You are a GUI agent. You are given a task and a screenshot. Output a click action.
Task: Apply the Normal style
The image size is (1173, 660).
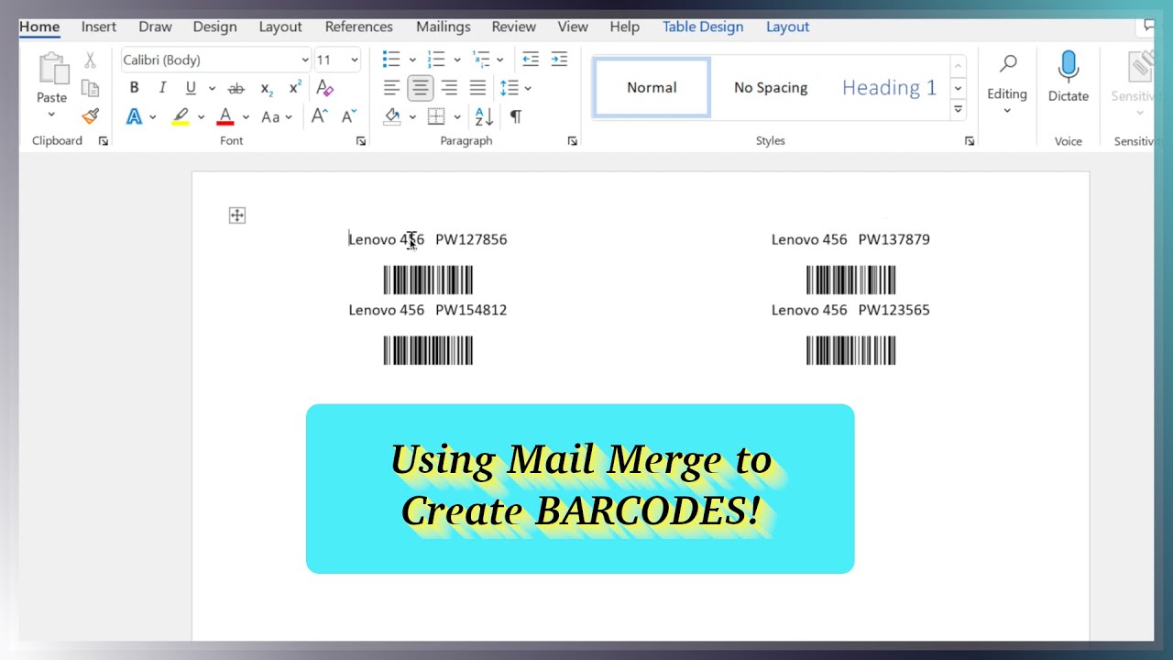click(x=652, y=88)
